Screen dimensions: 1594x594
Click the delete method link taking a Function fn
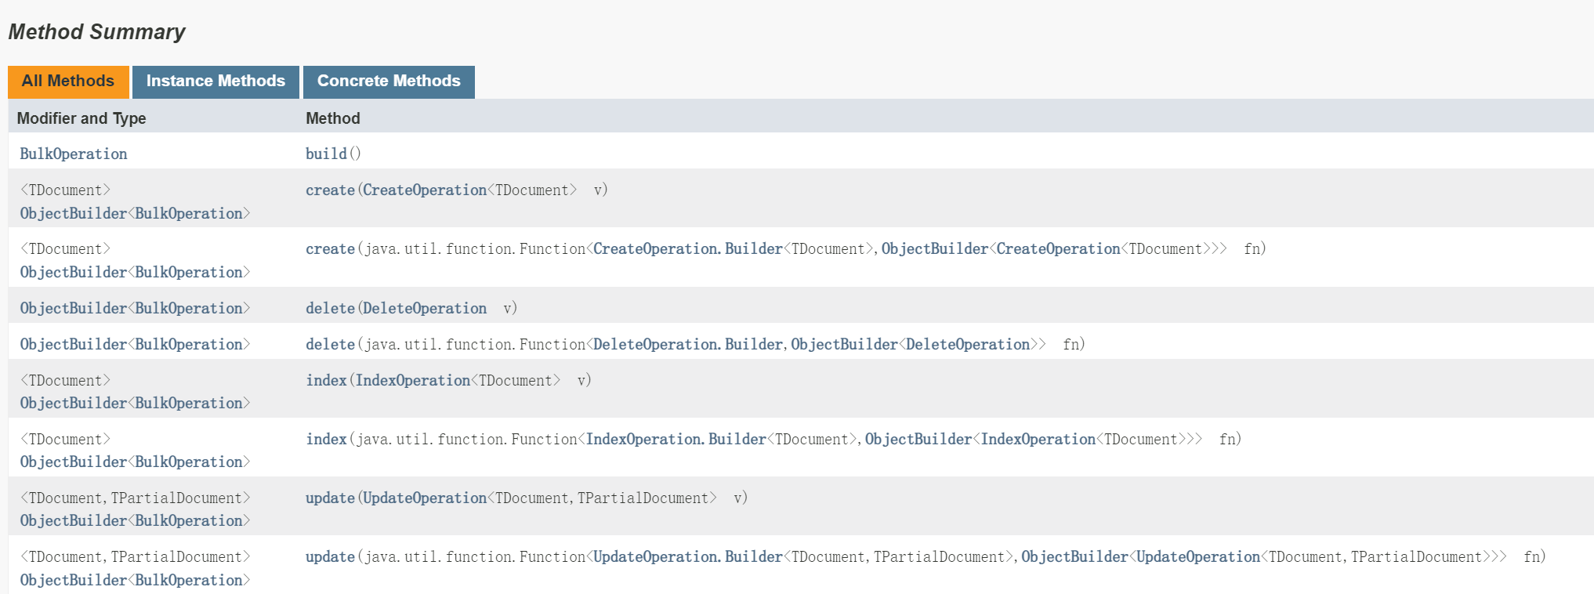coord(330,344)
